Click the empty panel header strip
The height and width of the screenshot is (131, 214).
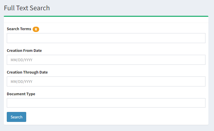click(106, 20)
